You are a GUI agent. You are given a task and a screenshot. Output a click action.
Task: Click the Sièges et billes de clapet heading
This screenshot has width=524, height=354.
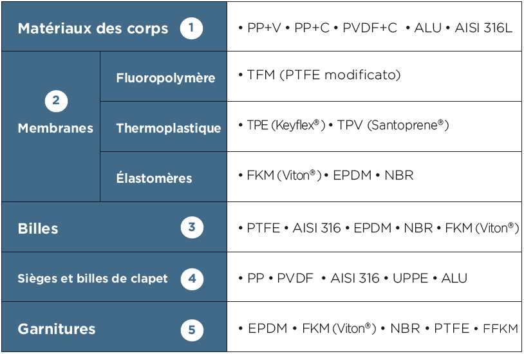click(x=93, y=279)
